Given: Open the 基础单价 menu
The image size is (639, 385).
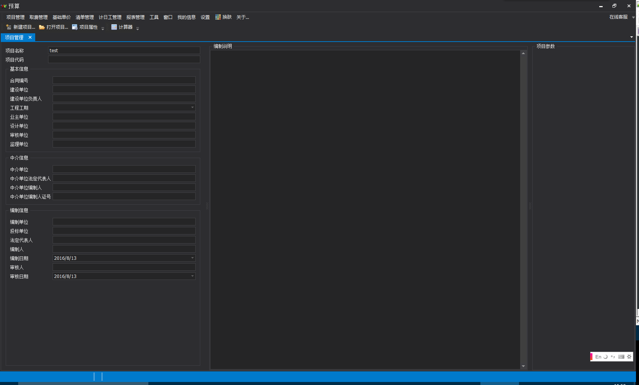Looking at the screenshot, I should 62,17.
